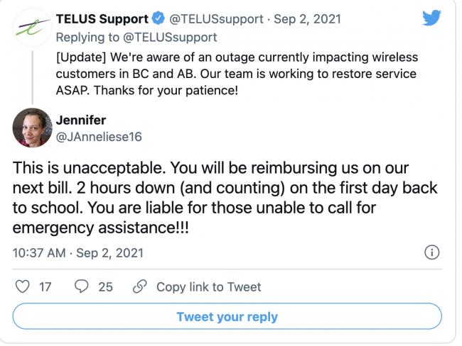Open TELUS Support profile avatar

point(32,28)
